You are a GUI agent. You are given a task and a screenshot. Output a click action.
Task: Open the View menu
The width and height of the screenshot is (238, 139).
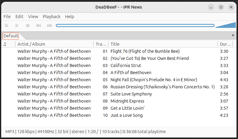33,17
